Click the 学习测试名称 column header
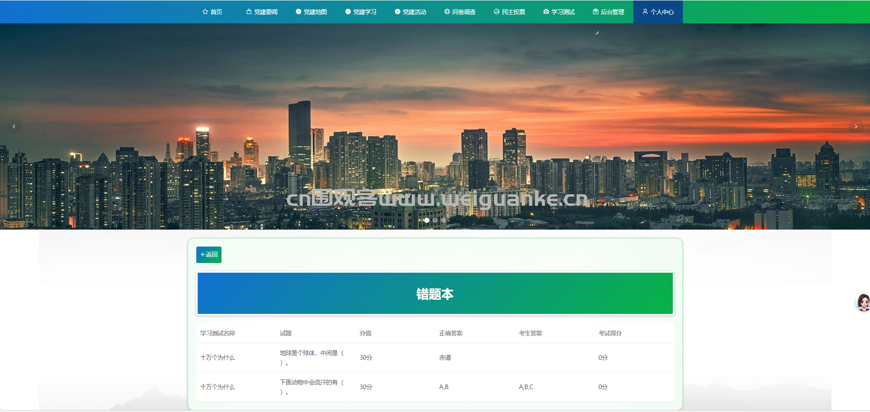This screenshot has width=870, height=412. 217,333
